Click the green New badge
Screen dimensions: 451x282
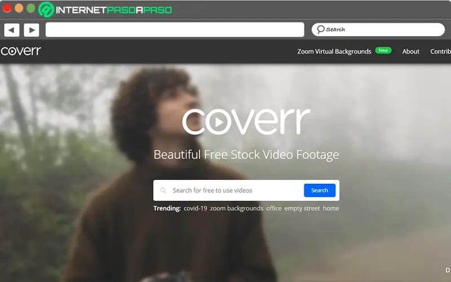(383, 50)
